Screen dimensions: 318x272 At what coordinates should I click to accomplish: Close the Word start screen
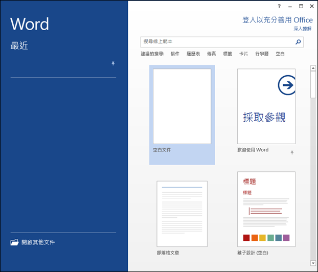[x=312, y=6]
